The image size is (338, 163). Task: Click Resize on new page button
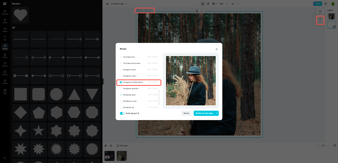click(204, 113)
